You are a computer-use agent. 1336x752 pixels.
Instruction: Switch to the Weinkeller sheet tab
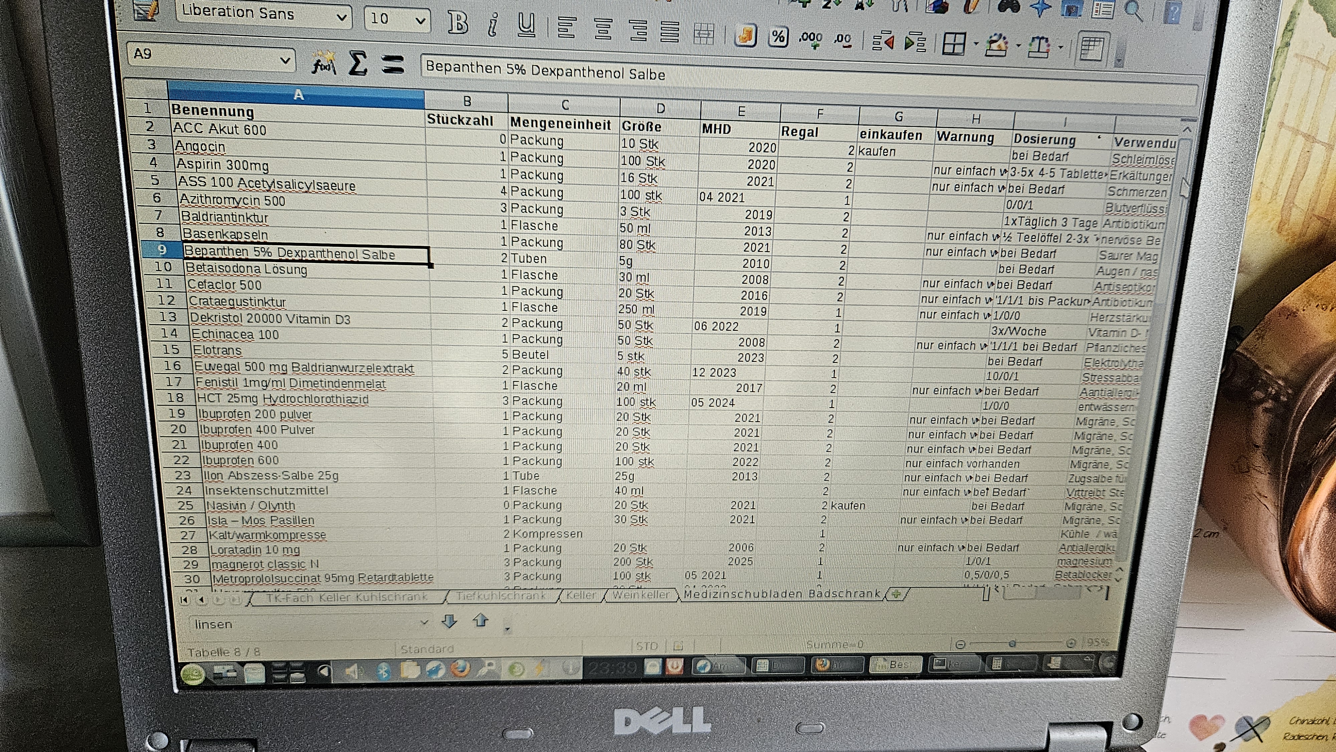[641, 595]
